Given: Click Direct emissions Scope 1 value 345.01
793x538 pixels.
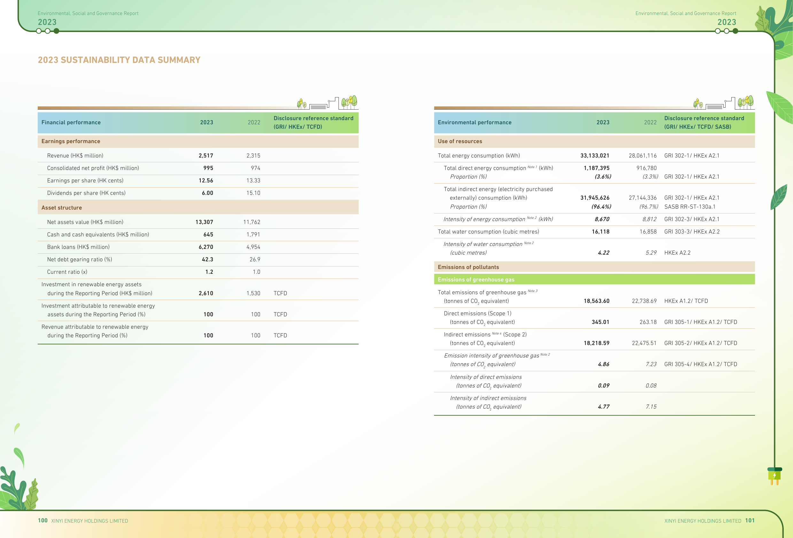Looking at the screenshot, I should (x=601, y=322).
